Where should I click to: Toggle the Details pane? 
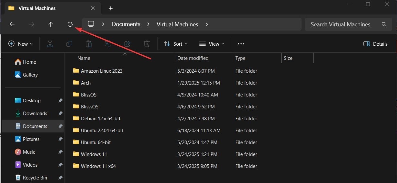pyautogui.click(x=375, y=44)
